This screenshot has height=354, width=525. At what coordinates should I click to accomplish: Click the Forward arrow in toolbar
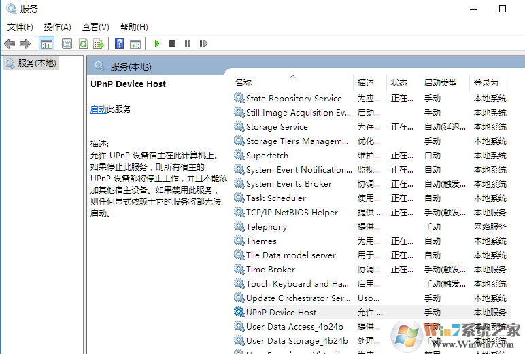coord(25,43)
